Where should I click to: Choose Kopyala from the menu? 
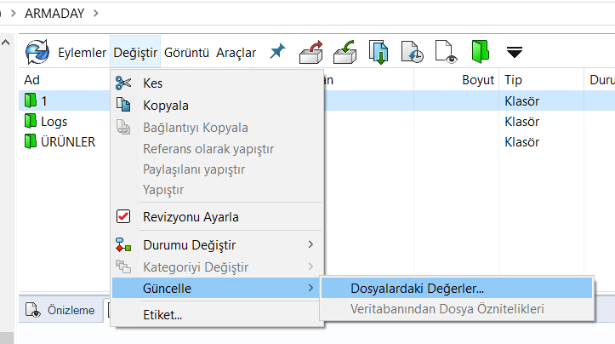pos(165,106)
